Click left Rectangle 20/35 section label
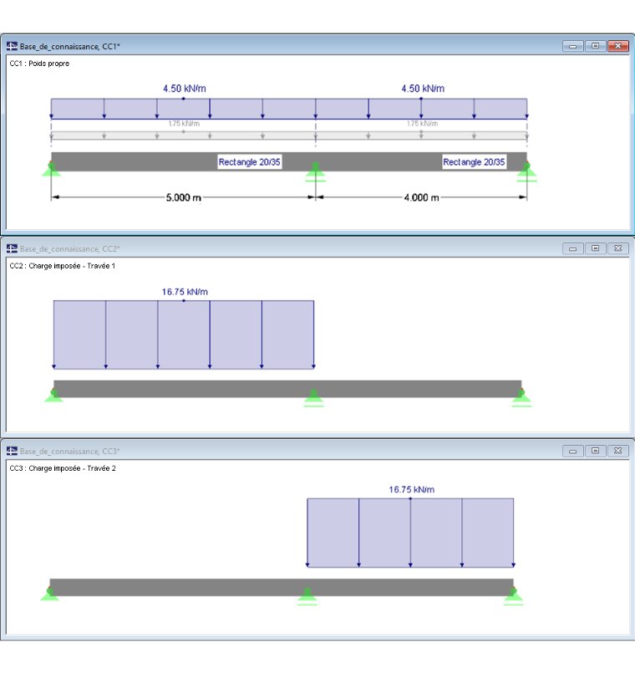This screenshot has width=635, height=674. [x=250, y=162]
